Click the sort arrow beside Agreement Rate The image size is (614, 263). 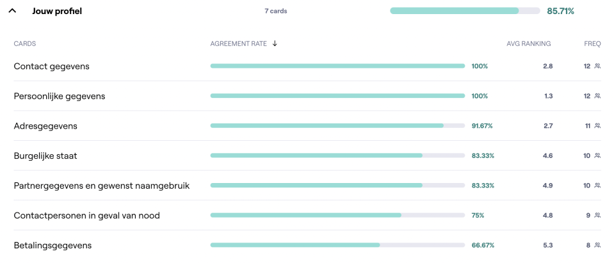275,44
